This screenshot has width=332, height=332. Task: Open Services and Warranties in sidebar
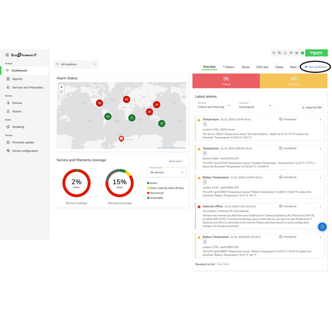click(24, 88)
